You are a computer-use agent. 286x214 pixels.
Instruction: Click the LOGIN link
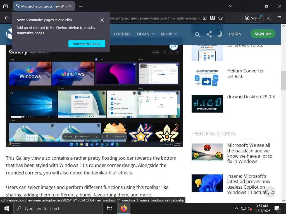point(235,34)
